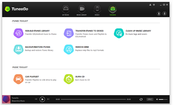Mute the volume speaker icon
173x105 pixels.
click(x=157, y=99)
